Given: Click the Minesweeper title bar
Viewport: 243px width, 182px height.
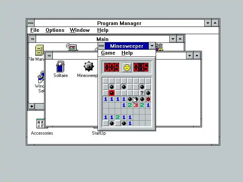Looking at the screenshot, I should tap(126, 46).
